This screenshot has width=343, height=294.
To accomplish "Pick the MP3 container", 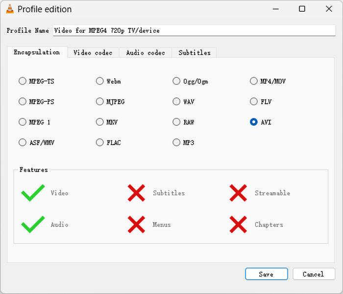I will (x=183, y=142).
